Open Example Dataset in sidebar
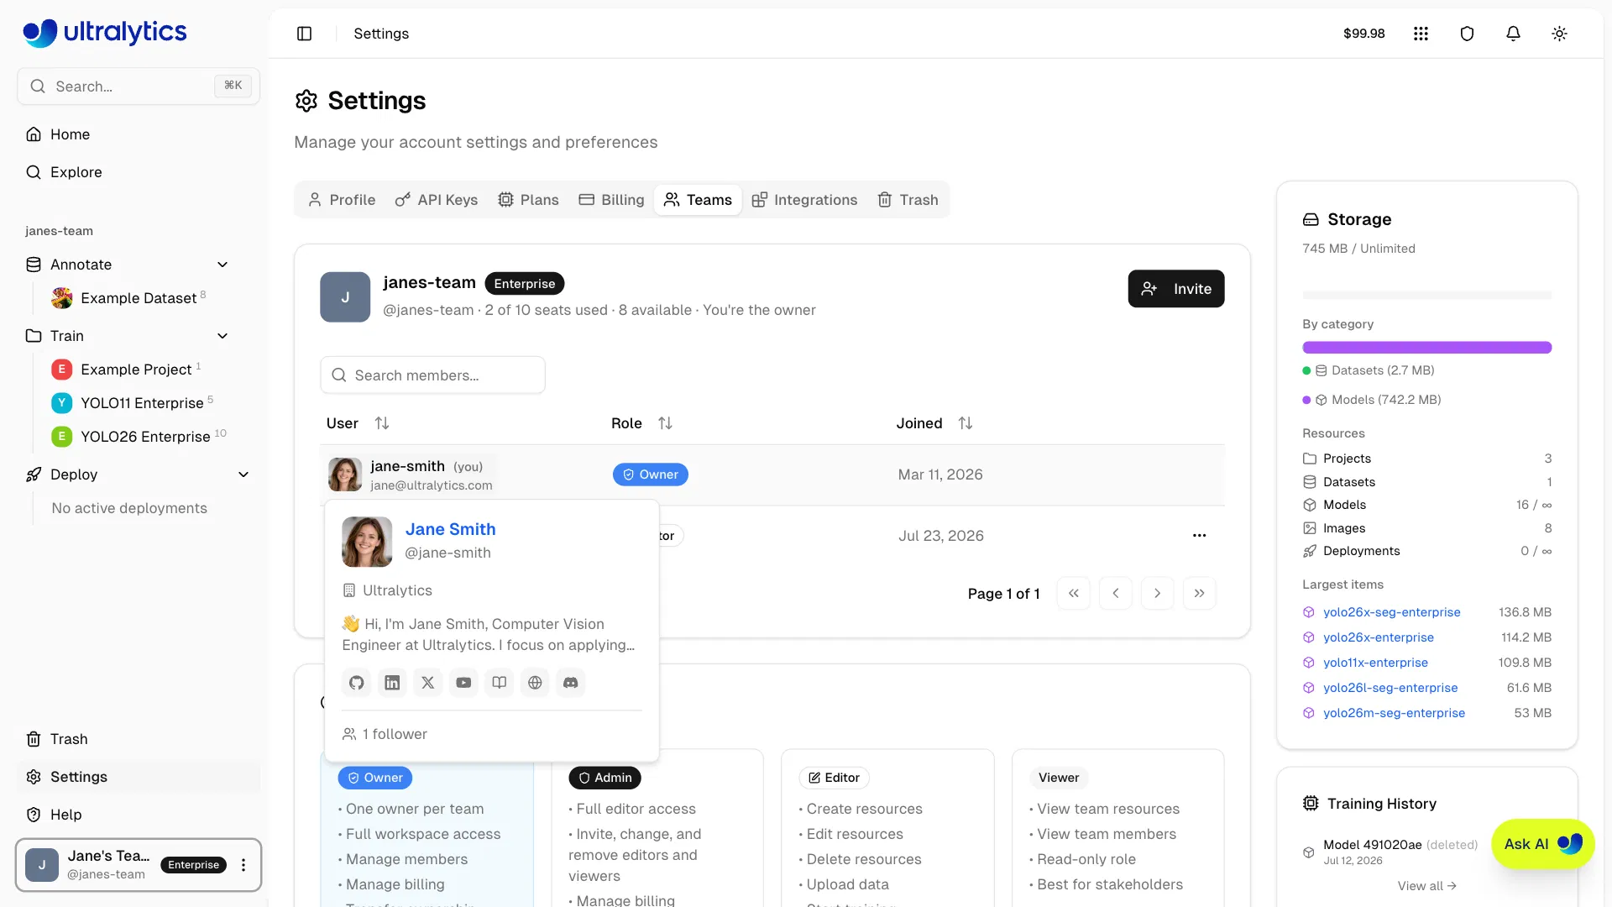 [x=139, y=298]
